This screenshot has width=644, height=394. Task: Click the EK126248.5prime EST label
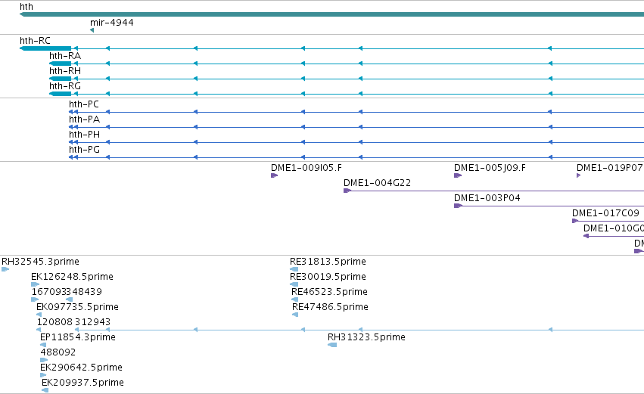click(x=73, y=277)
